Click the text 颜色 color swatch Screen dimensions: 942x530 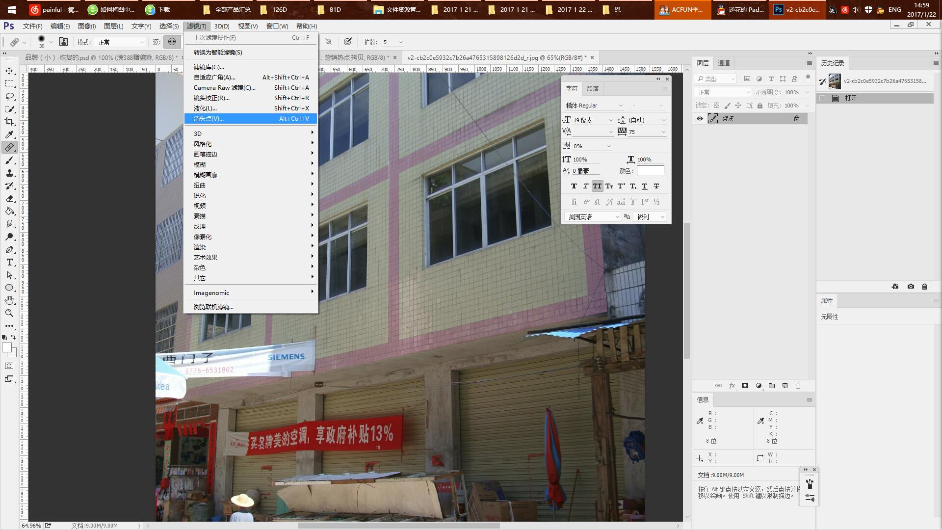650,171
